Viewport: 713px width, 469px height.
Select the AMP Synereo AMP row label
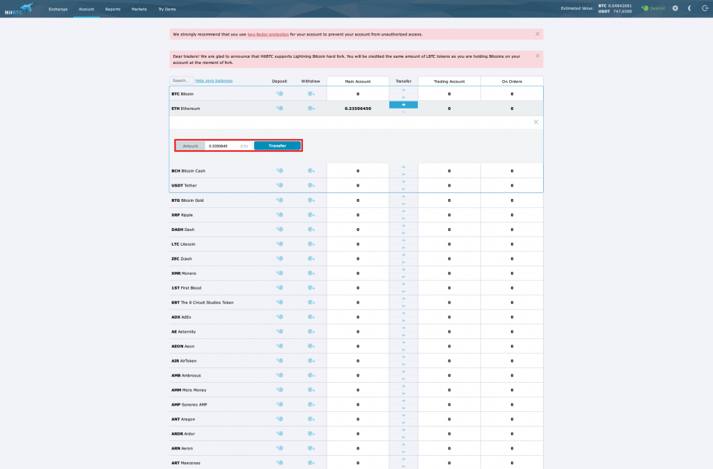[189, 404]
